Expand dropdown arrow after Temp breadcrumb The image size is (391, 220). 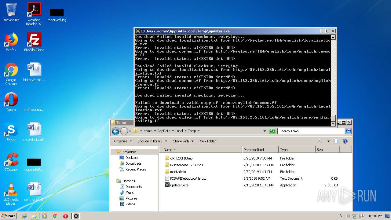pos(199,131)
